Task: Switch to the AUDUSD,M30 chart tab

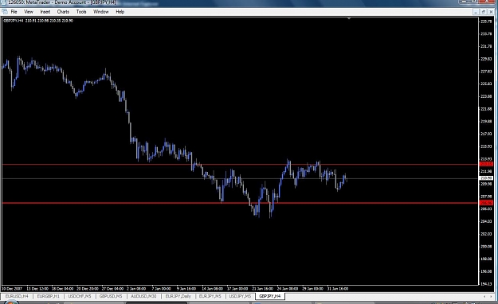Action: coord(143,296)
